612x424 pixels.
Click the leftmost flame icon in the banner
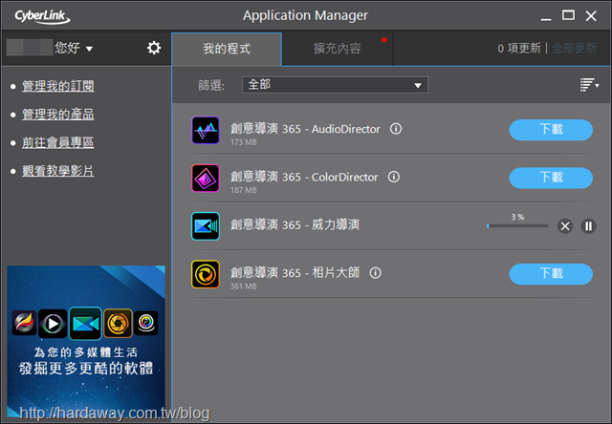point(24,323)
